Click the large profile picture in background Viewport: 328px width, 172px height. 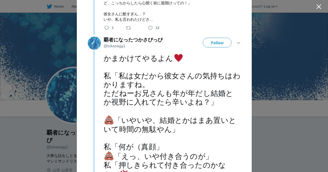pos(61,96)
